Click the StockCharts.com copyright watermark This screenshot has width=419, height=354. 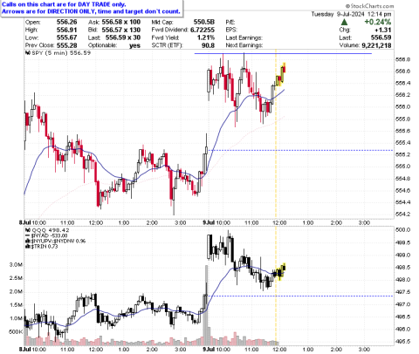click(x=369, y=6)
